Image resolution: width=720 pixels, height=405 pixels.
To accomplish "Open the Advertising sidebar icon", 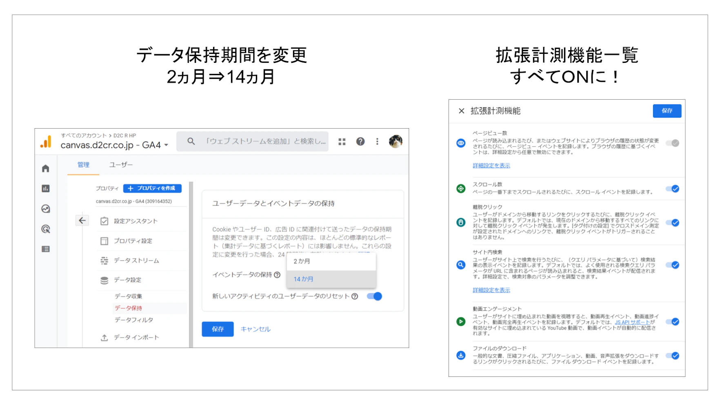I will [x=46, y=229].
